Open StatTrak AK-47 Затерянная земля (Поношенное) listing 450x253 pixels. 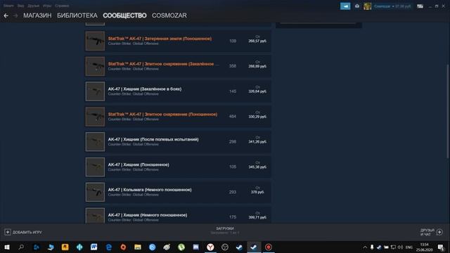(178, 41)
